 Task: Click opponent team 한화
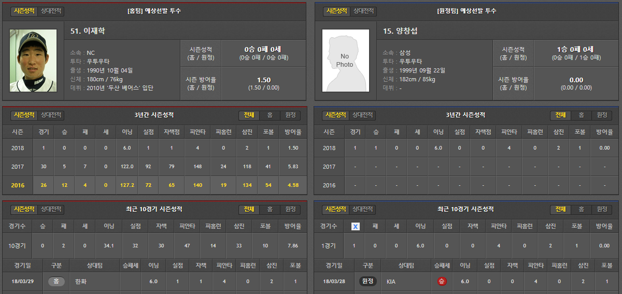tap(81, 282)
